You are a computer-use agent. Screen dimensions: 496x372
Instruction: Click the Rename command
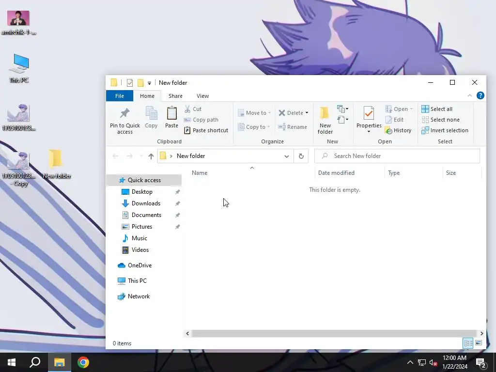pos(293,127)
